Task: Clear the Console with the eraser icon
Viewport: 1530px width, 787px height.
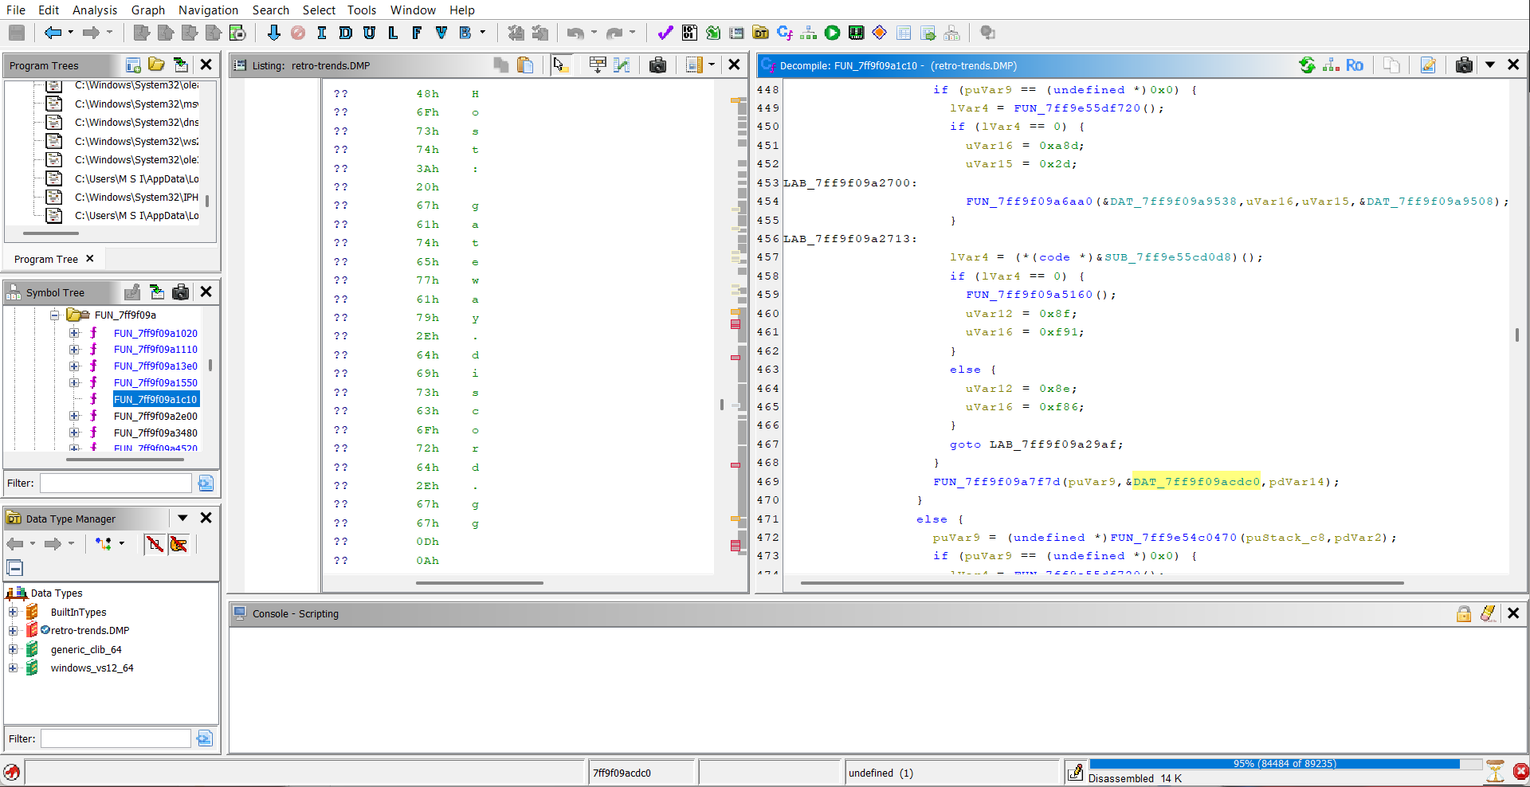Action: coord(1488,613)
